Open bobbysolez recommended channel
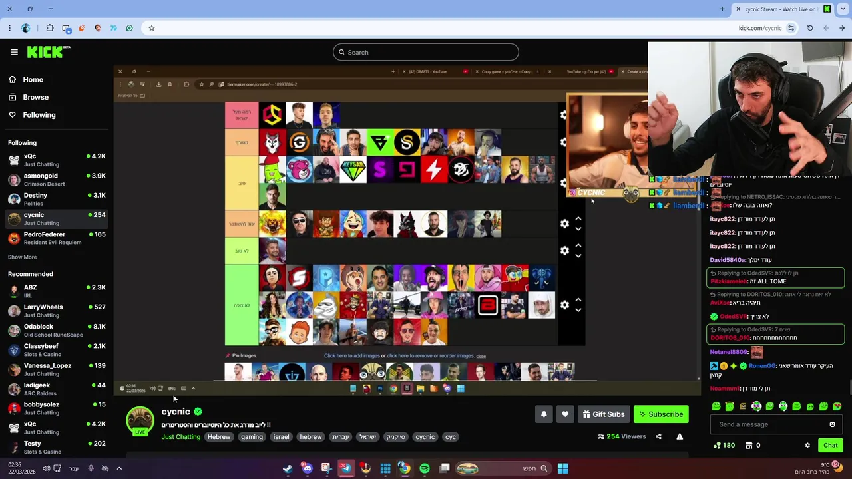Screen dimensions: 852x479 tap(57, 408)
